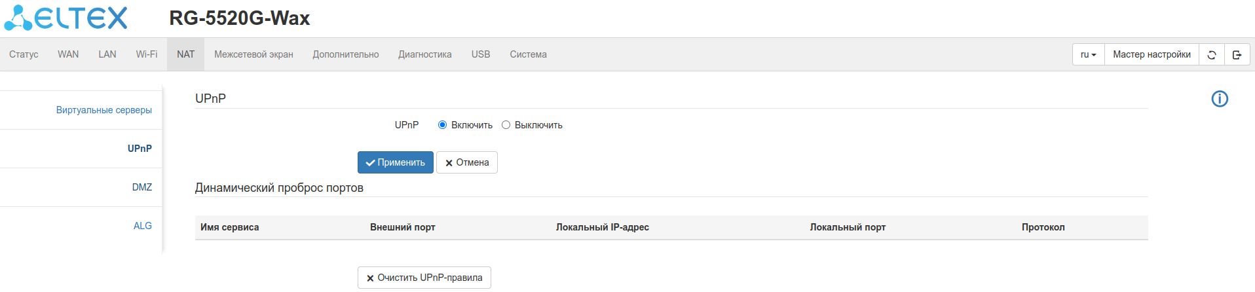This screenshot has height=292, width=1255.
Task: Open the Система tab
Action: 528,54
